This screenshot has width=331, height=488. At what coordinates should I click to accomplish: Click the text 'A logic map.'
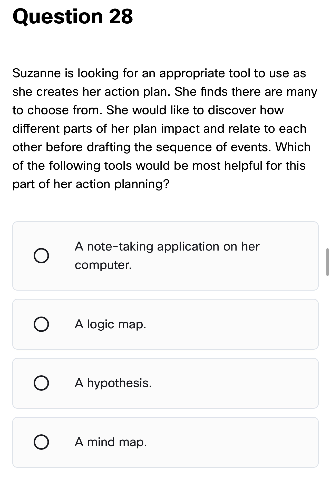tap(110, 324)
